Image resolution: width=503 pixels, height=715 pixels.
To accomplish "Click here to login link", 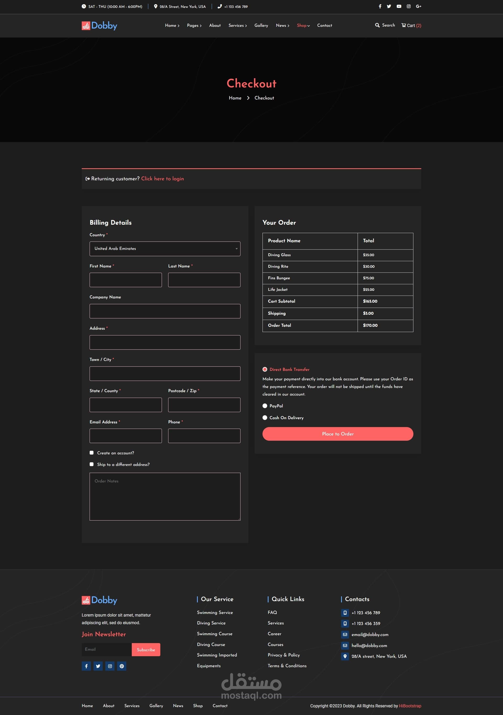I will point(162,179).
